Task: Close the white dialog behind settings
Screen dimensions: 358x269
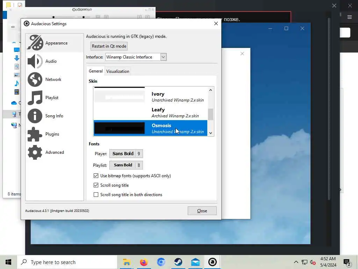Action: [242, 54]
